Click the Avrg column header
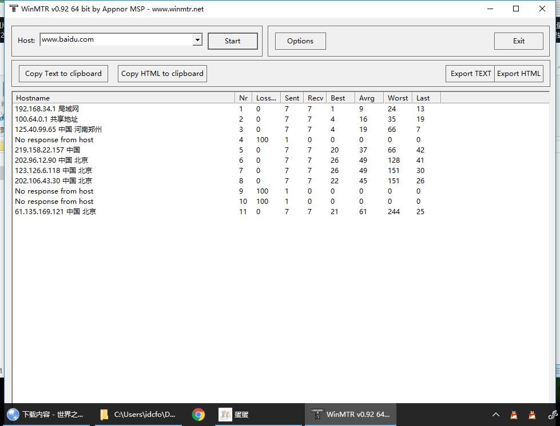 tap(369, 98)
